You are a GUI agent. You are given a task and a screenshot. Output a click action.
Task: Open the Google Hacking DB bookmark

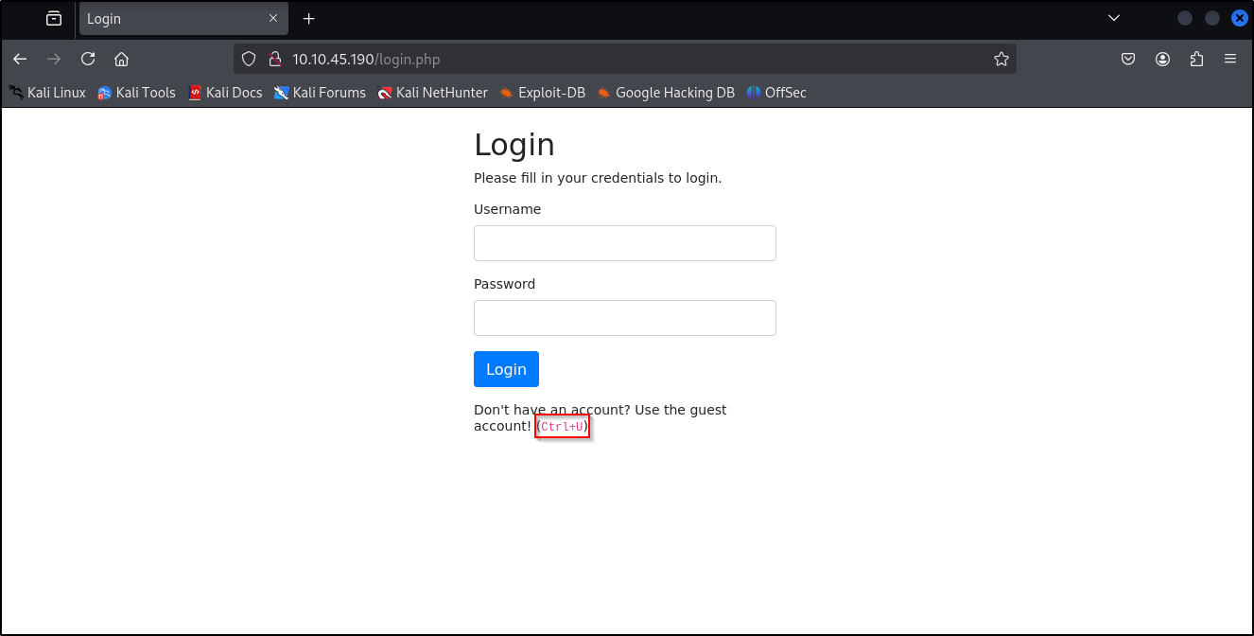666,93
